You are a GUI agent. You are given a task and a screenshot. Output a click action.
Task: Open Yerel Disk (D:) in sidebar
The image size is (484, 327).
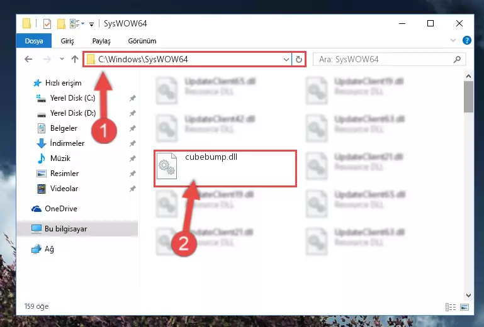(x=73, y=113)
